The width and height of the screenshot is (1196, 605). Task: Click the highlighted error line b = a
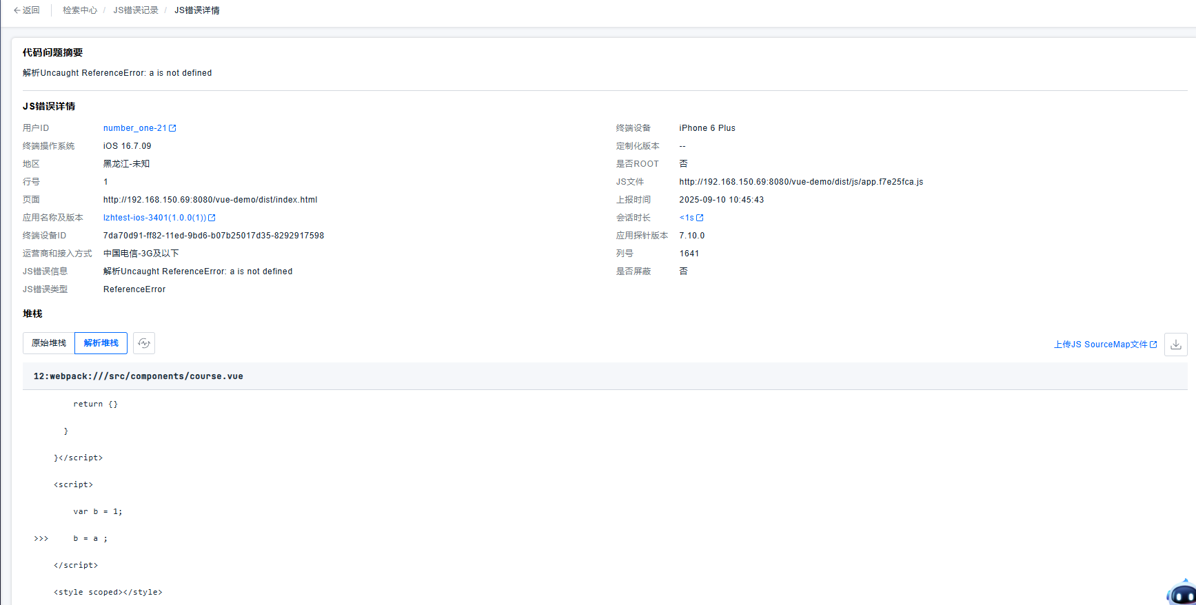click(90, 539)
